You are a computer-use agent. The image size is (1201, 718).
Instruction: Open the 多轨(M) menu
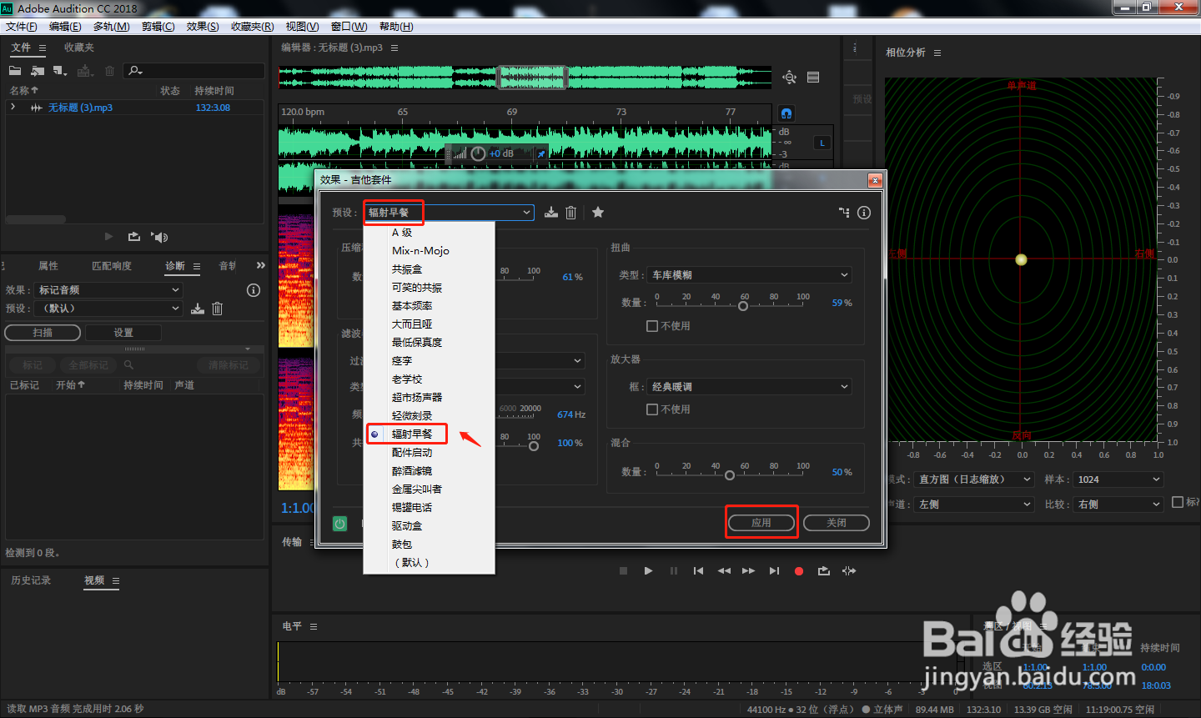tap(112, 27)
